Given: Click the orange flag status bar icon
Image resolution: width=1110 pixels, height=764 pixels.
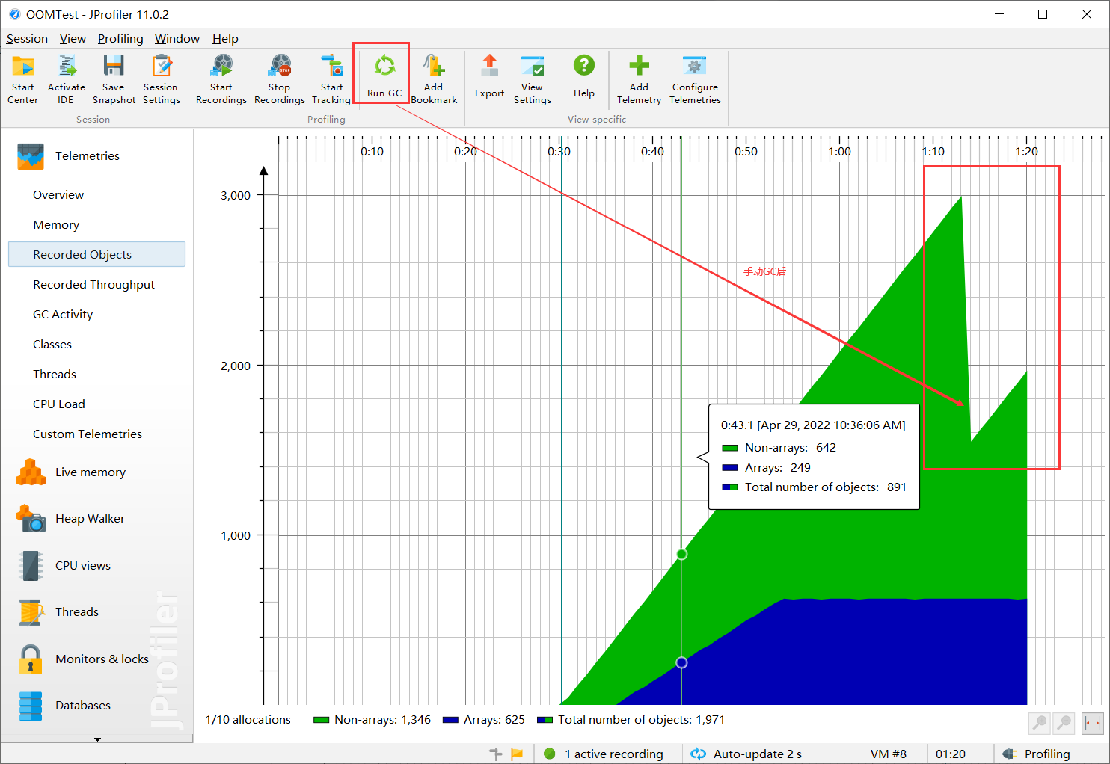Looking at the screenshot, I should point(517,754).
